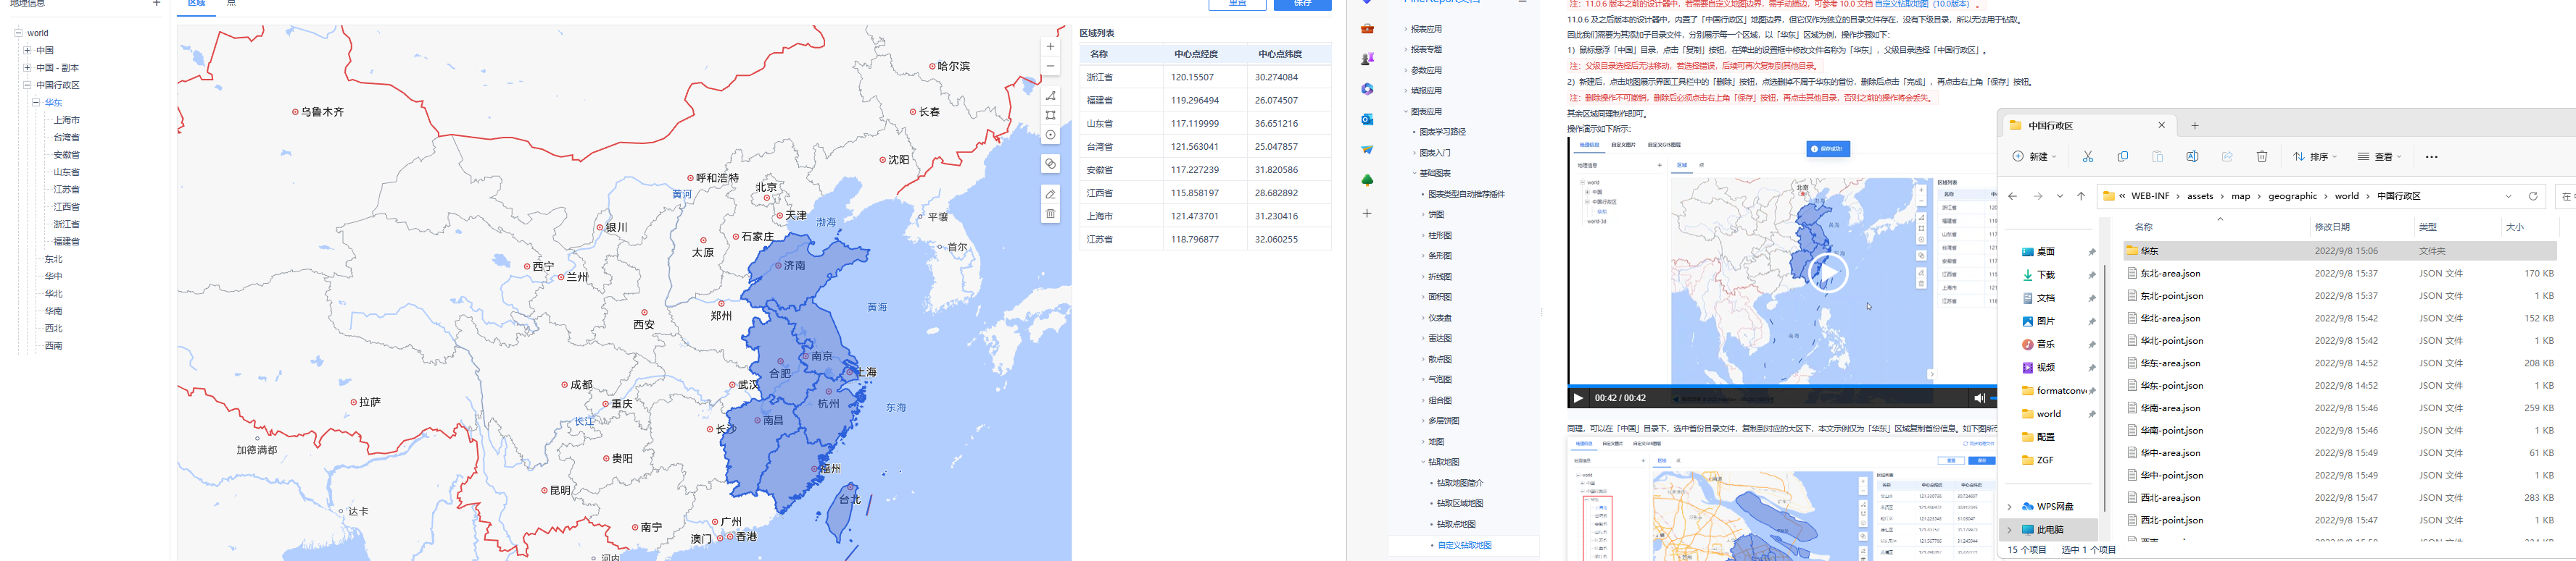This screenshot has width=2576, height=561.
Task: Select the point marker tool on map toolbar
Action: point(1050,135)
